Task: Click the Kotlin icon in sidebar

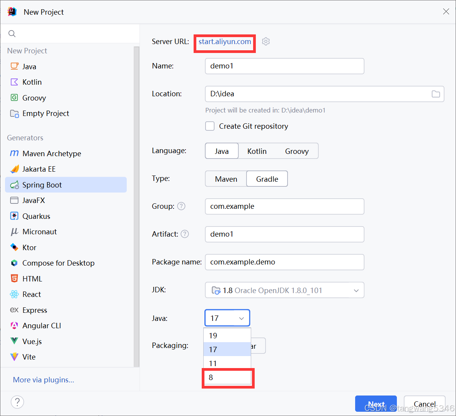Action: click(x=14, y=82)
